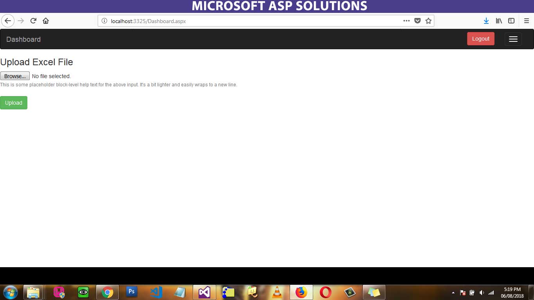The width and height of the screenshot is (534, 300).
Task: Click the placeholder block-level help text
Action: point(118,85)
